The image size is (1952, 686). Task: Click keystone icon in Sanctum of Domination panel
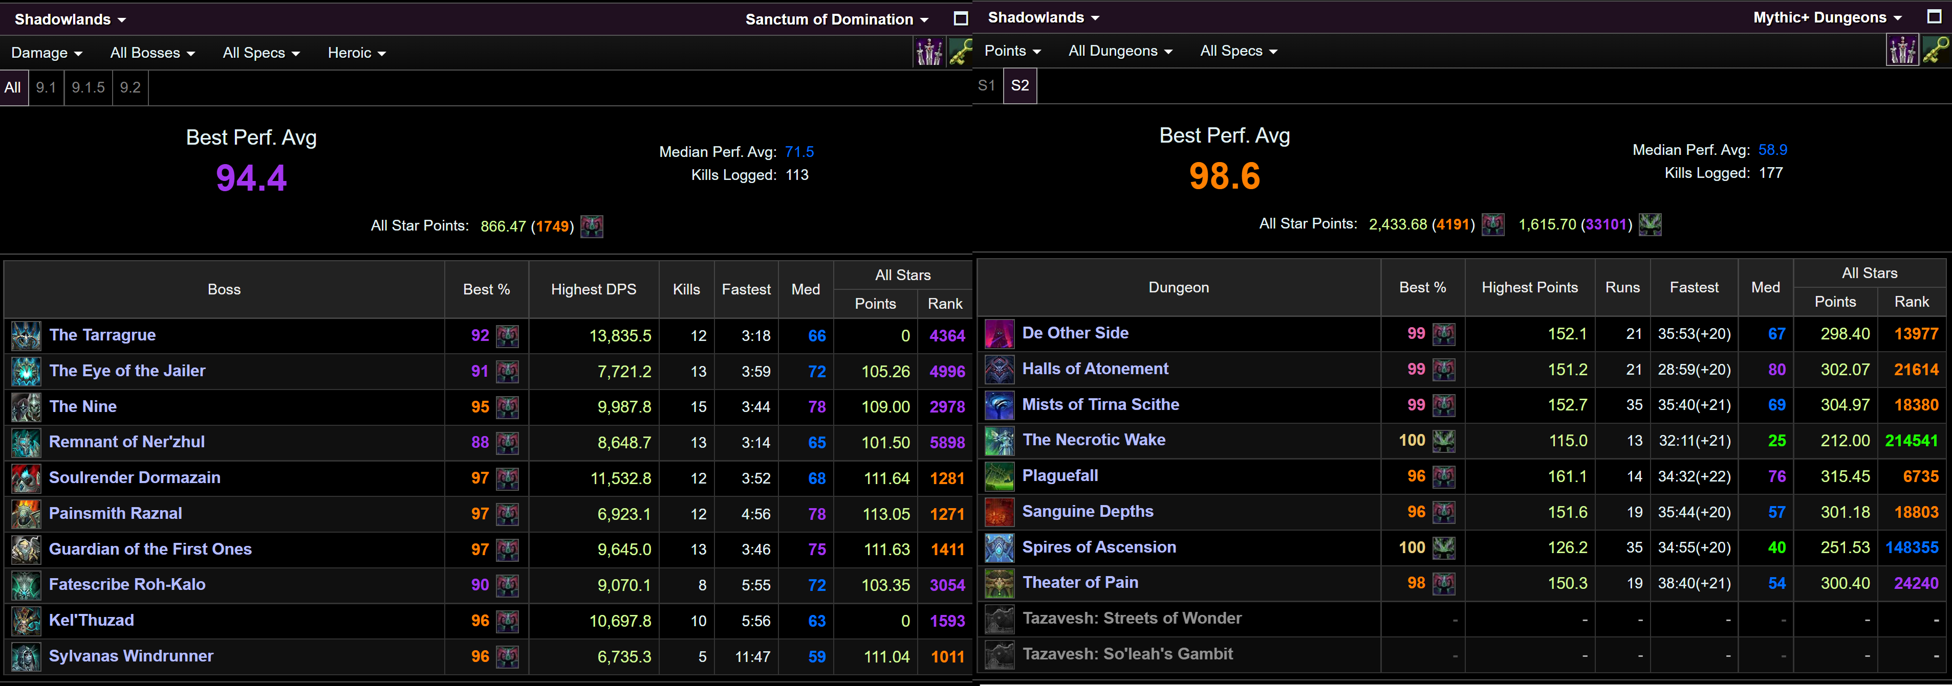point(960,52)
